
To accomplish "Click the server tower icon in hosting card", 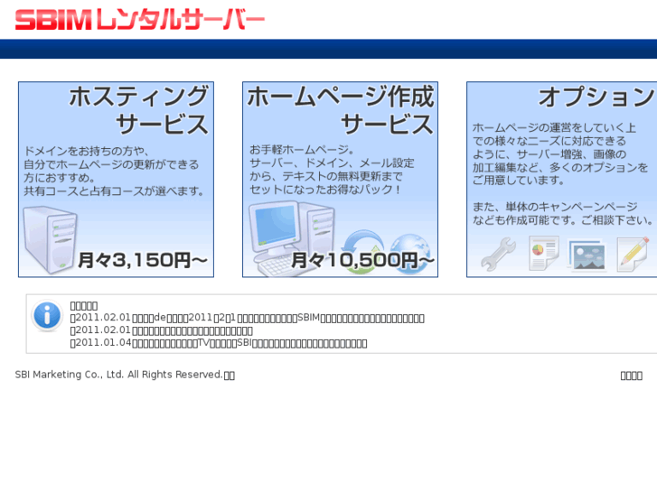I will pyautogui.click(x=50, y=239).
